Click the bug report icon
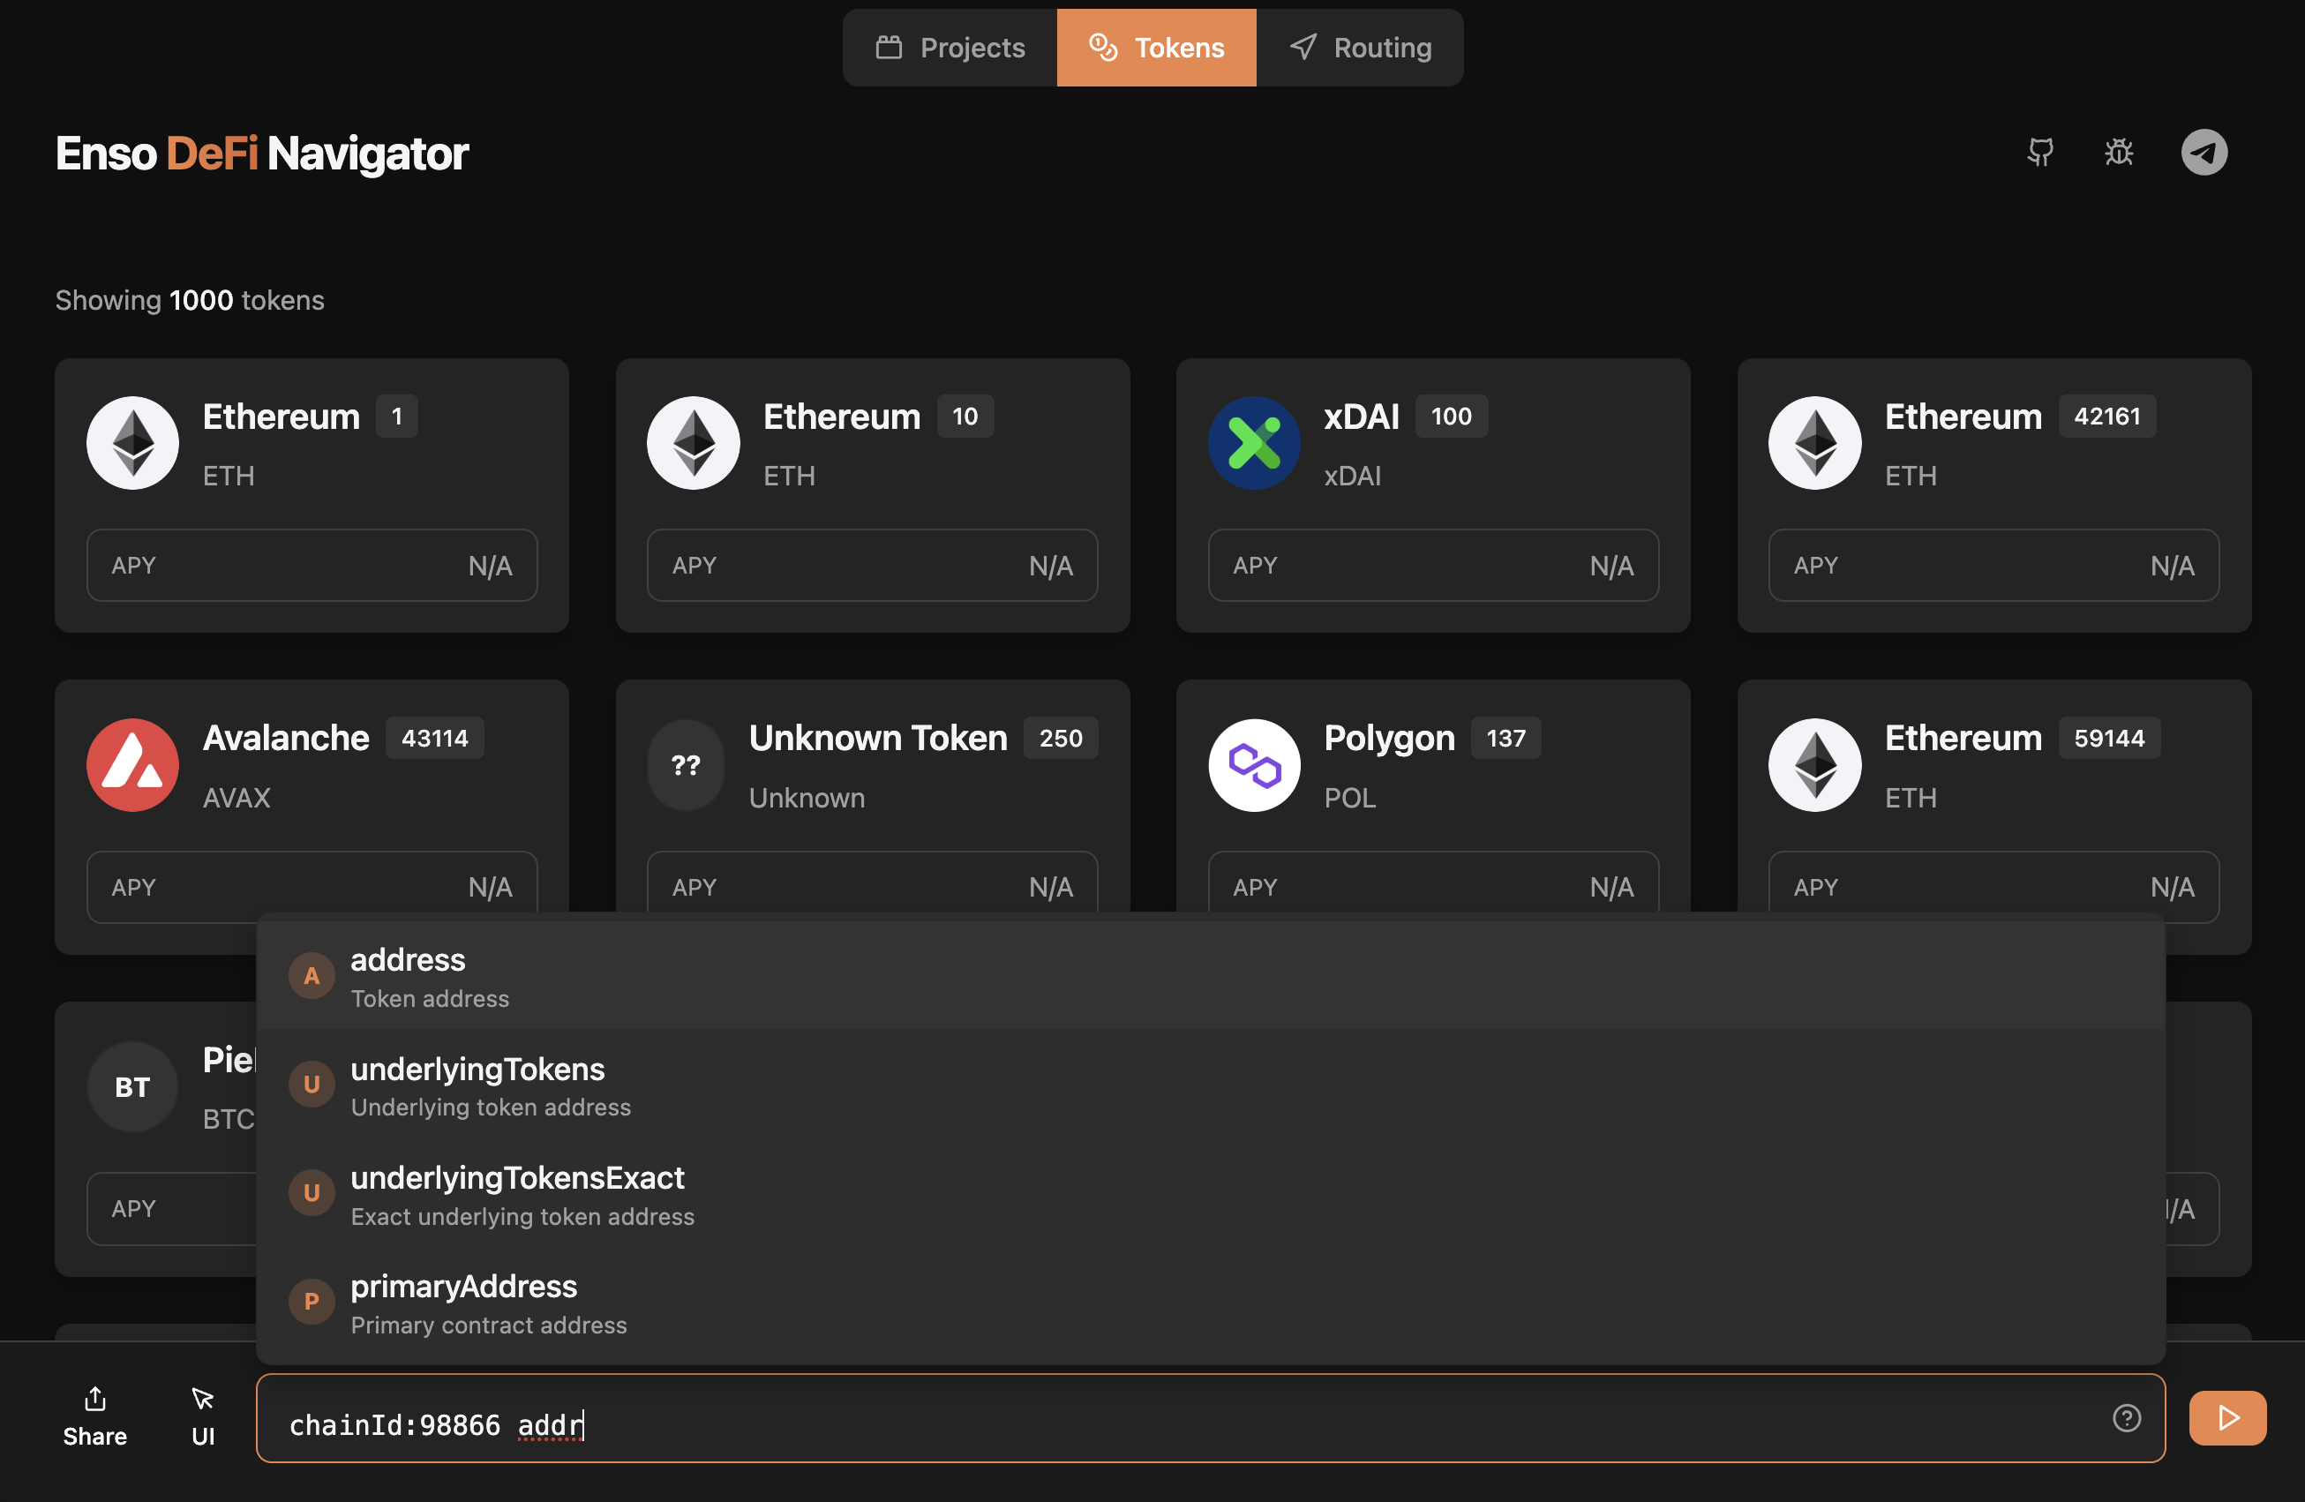The height and width of the screenshot is (1502, 2305). coord(2118,152)
